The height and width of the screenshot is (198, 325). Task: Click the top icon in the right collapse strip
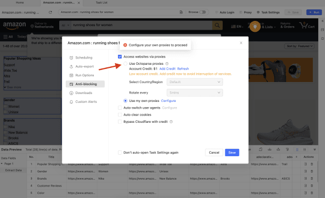click(322, 21)
